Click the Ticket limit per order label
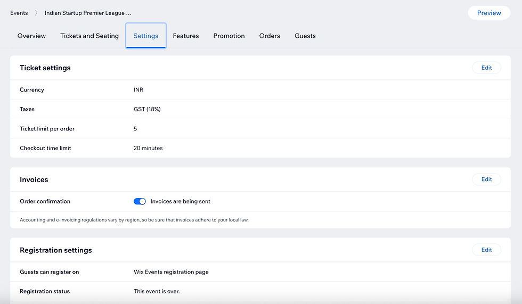 (x=47, y=129)
